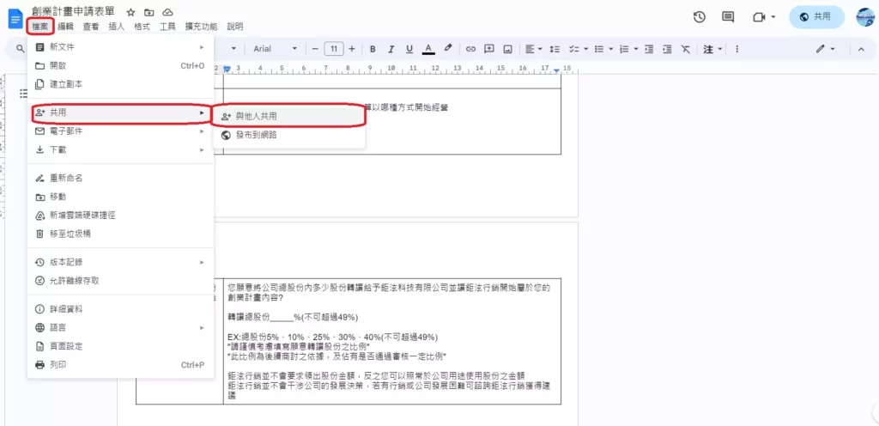Insert a link with the link icon

coord(471,49)
